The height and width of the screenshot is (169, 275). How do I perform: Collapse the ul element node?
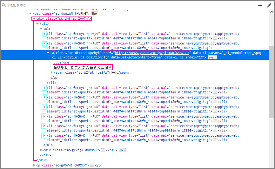pyautogui.click(x=41, y=29)
